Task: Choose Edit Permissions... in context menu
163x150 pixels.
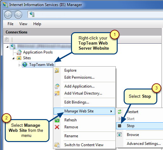Action: [84, 77]
